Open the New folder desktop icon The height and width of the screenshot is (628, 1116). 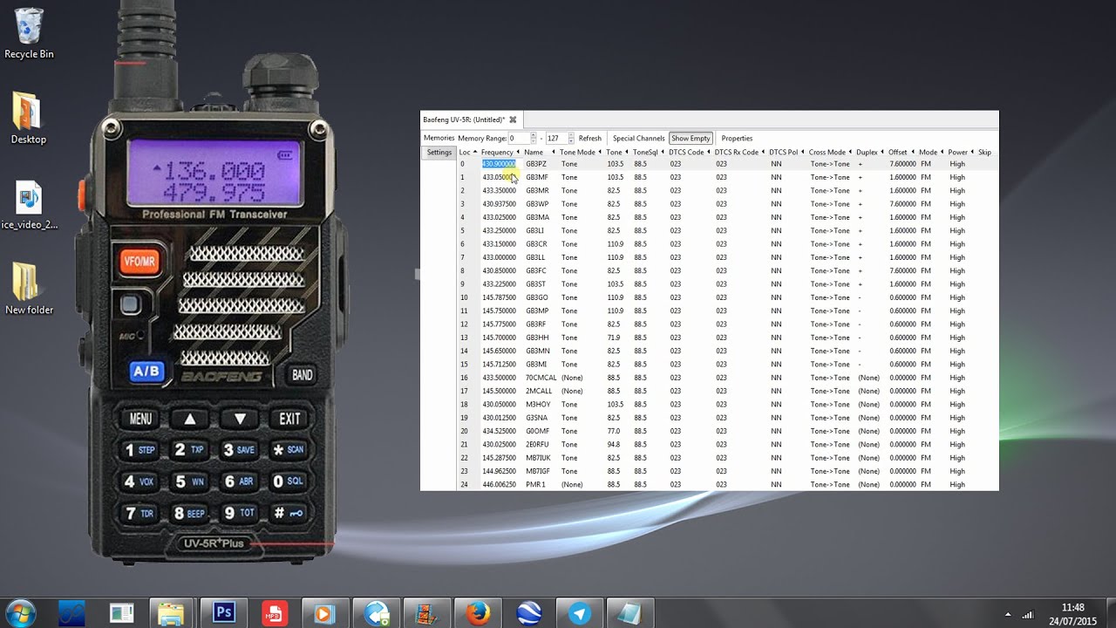[29, 289]
